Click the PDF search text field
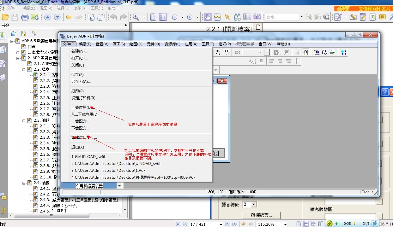Screen dimensions: 393x227 282,17
